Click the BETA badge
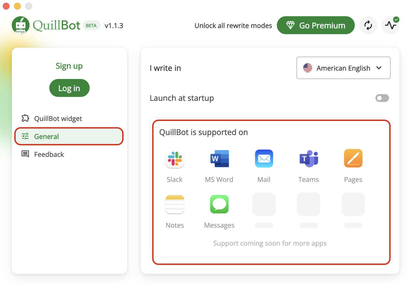Viewport: 408px width, 284px height. click(x=91, y=25)
